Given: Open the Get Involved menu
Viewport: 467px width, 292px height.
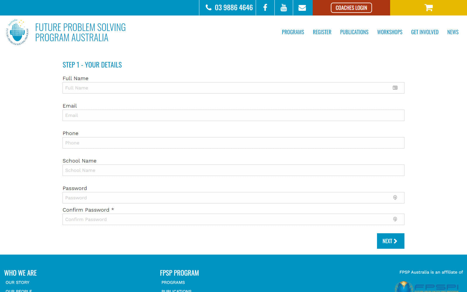Looking at the screenshot, I should (x=425, y=32).
